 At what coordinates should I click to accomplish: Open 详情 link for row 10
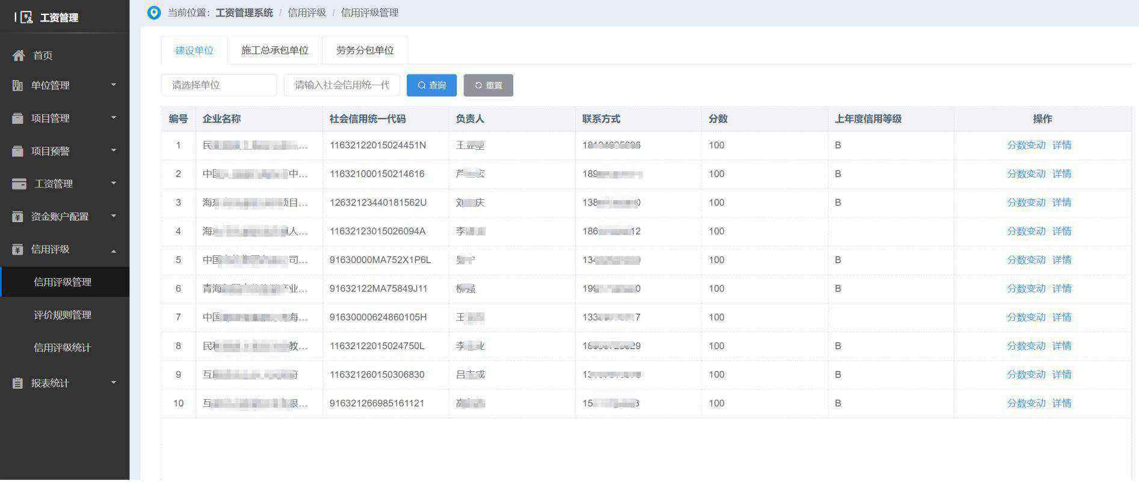(x=1061, y=403)
